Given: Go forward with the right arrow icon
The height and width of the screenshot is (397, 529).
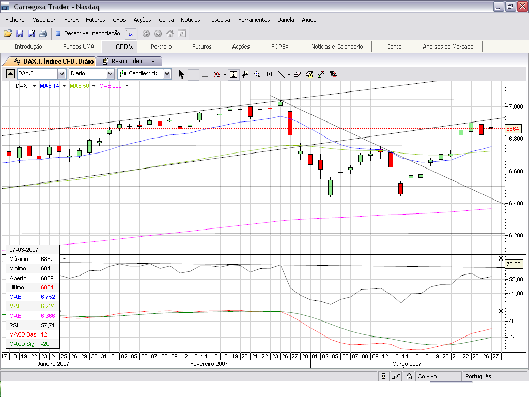Looking at the screenshot, I should [158, 34].
